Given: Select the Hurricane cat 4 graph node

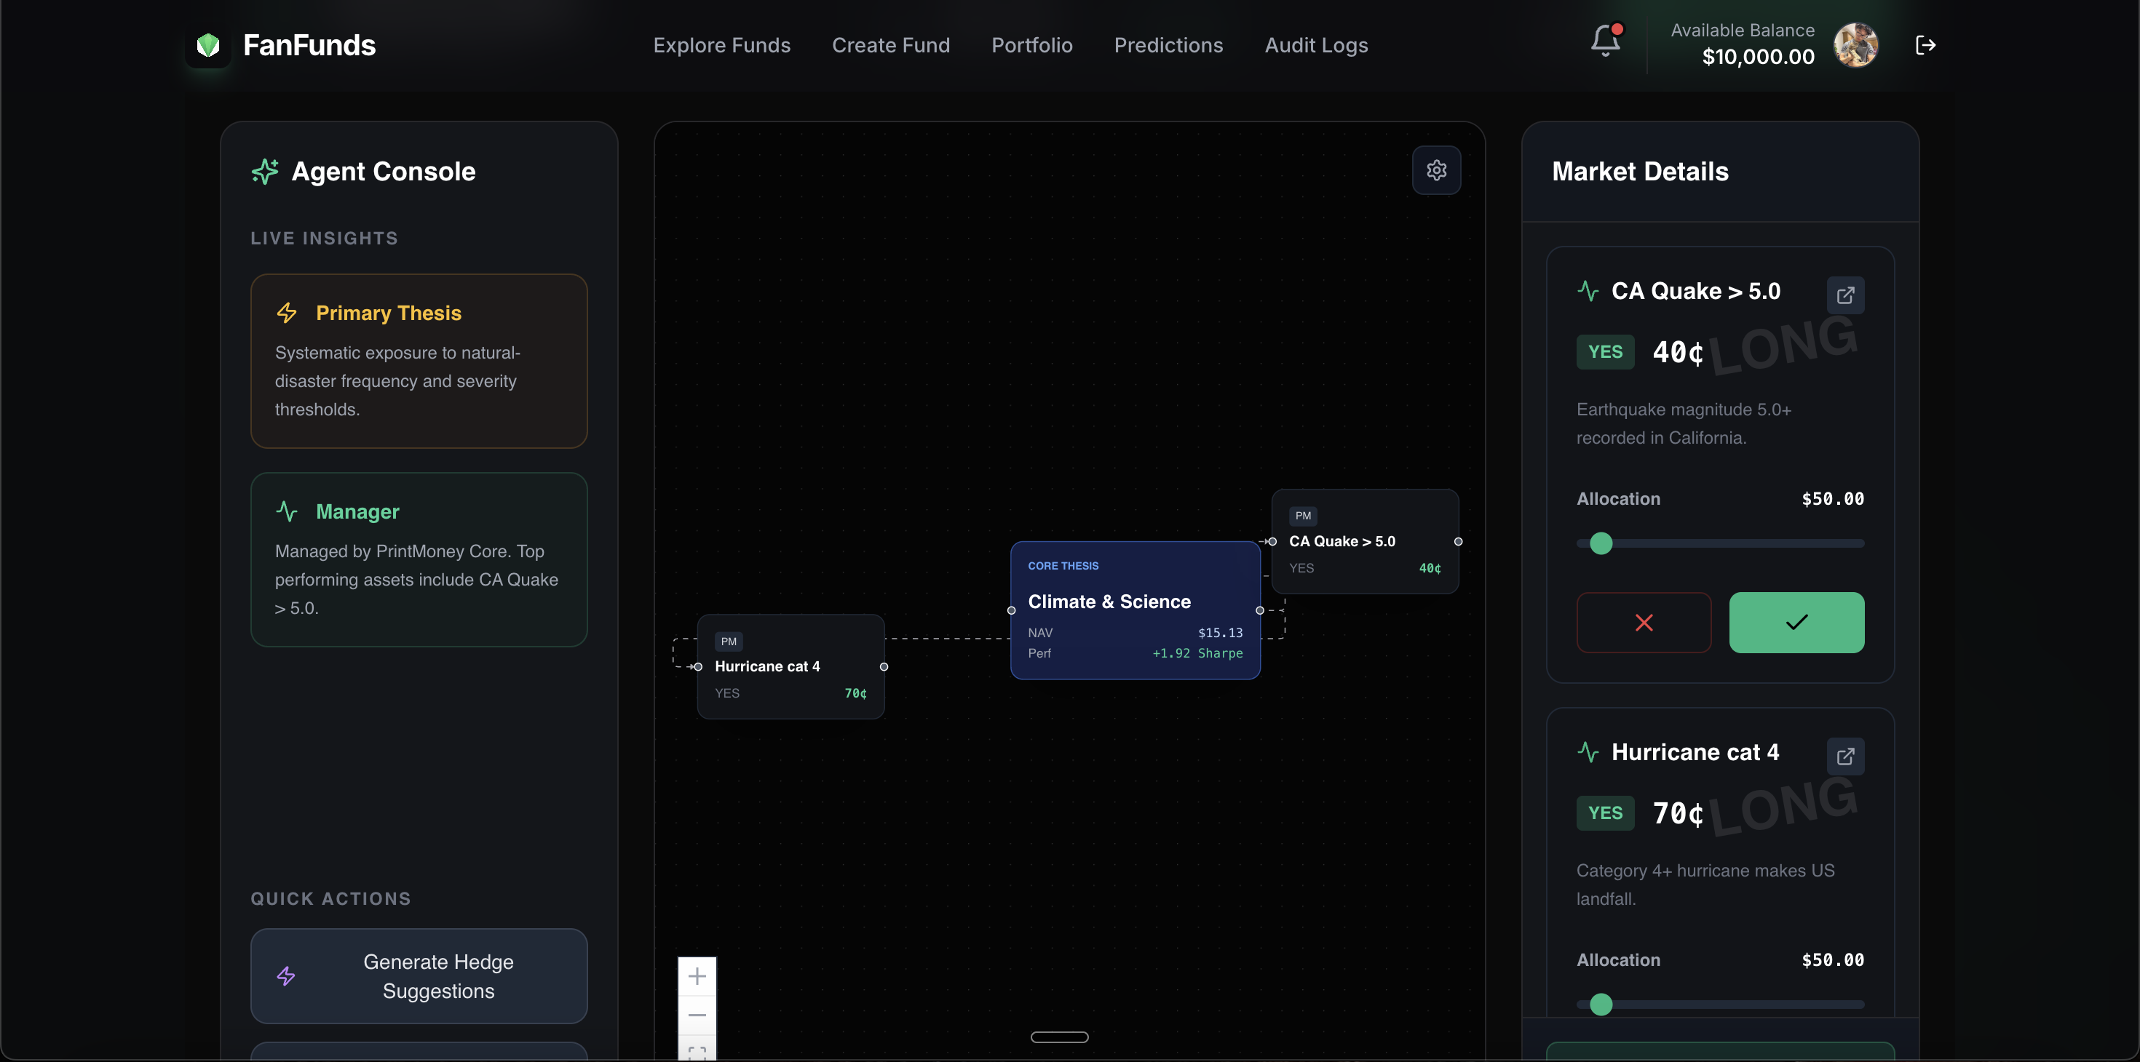Looking at the screenshot, I should tap(790, 667).
